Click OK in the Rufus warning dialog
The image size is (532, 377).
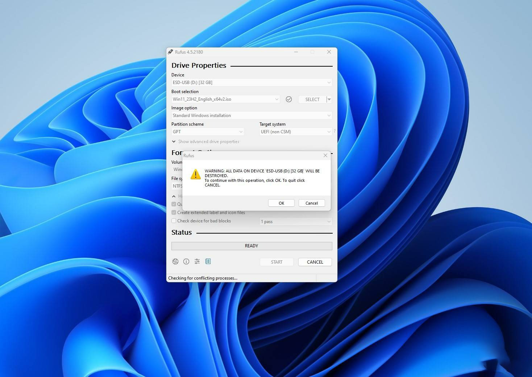281,203
